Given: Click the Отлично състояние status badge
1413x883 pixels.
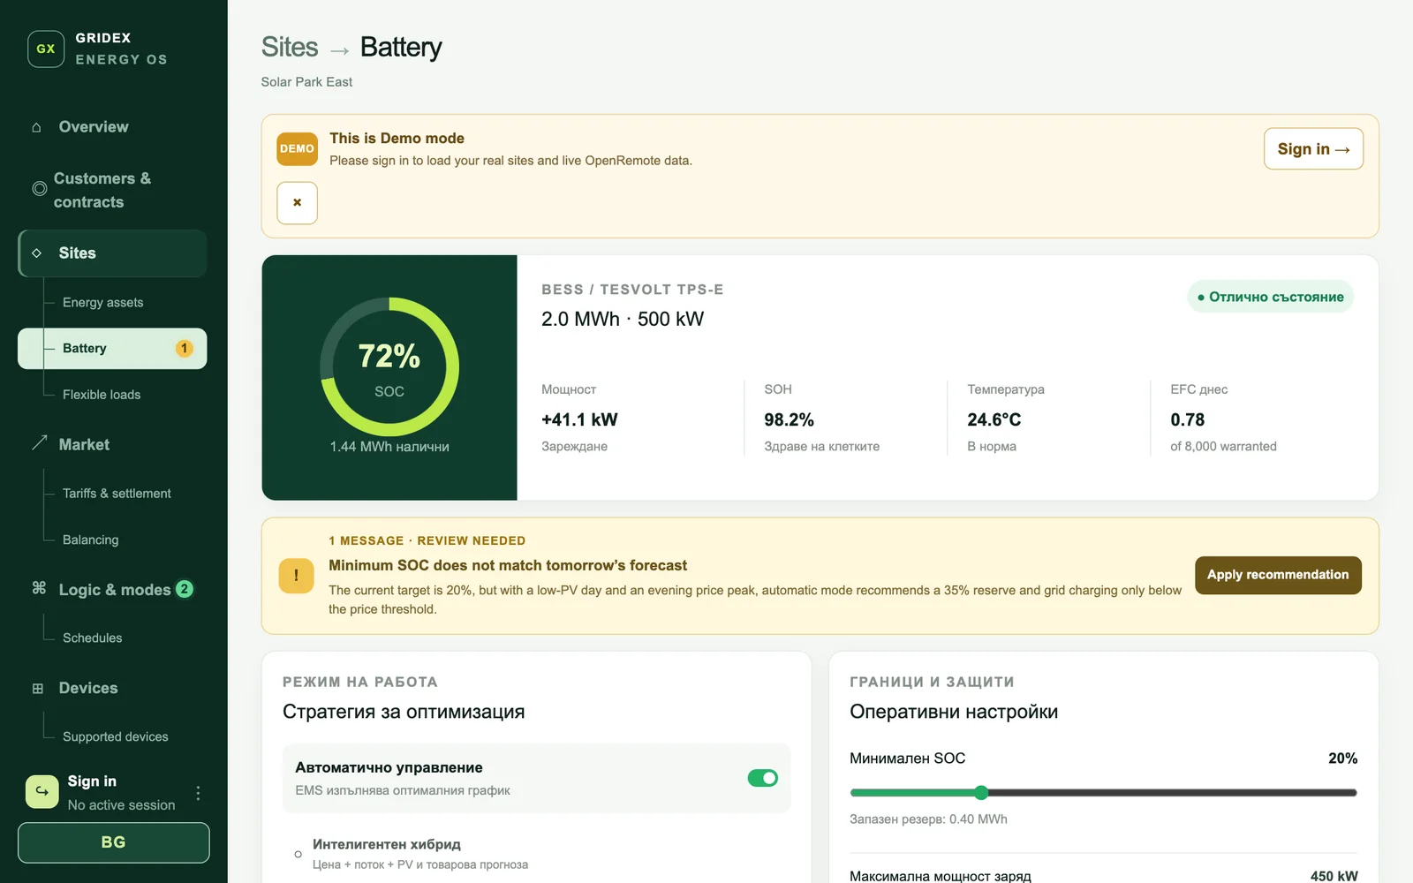Looking at the screenshot, I should click(x=1270, y=298).
